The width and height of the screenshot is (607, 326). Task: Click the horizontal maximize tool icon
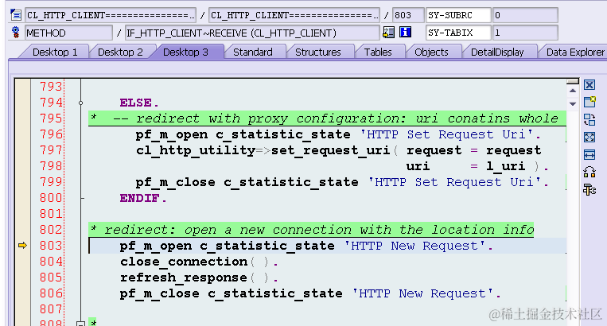589,155
